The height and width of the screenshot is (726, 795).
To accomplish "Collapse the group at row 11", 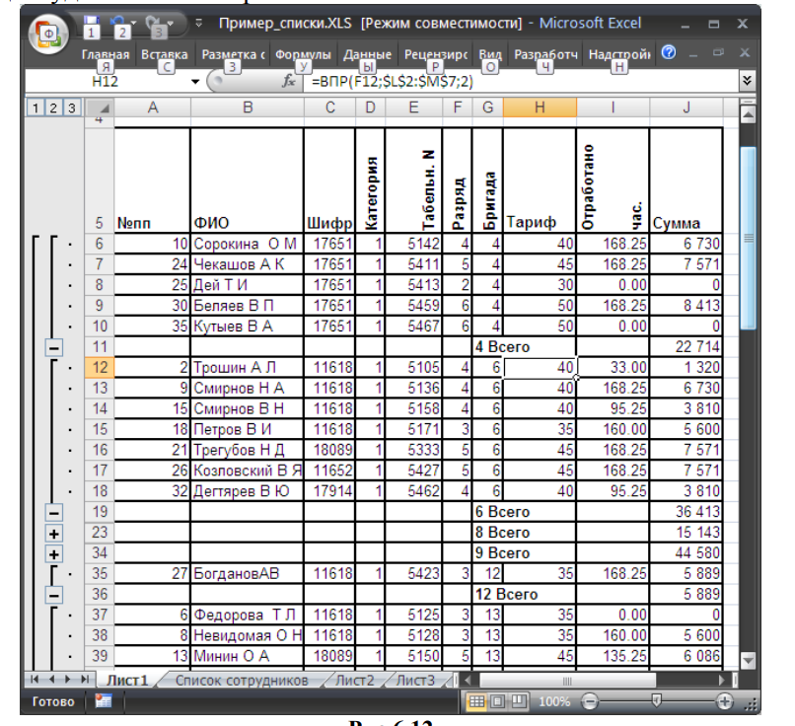I will [54, 347].
